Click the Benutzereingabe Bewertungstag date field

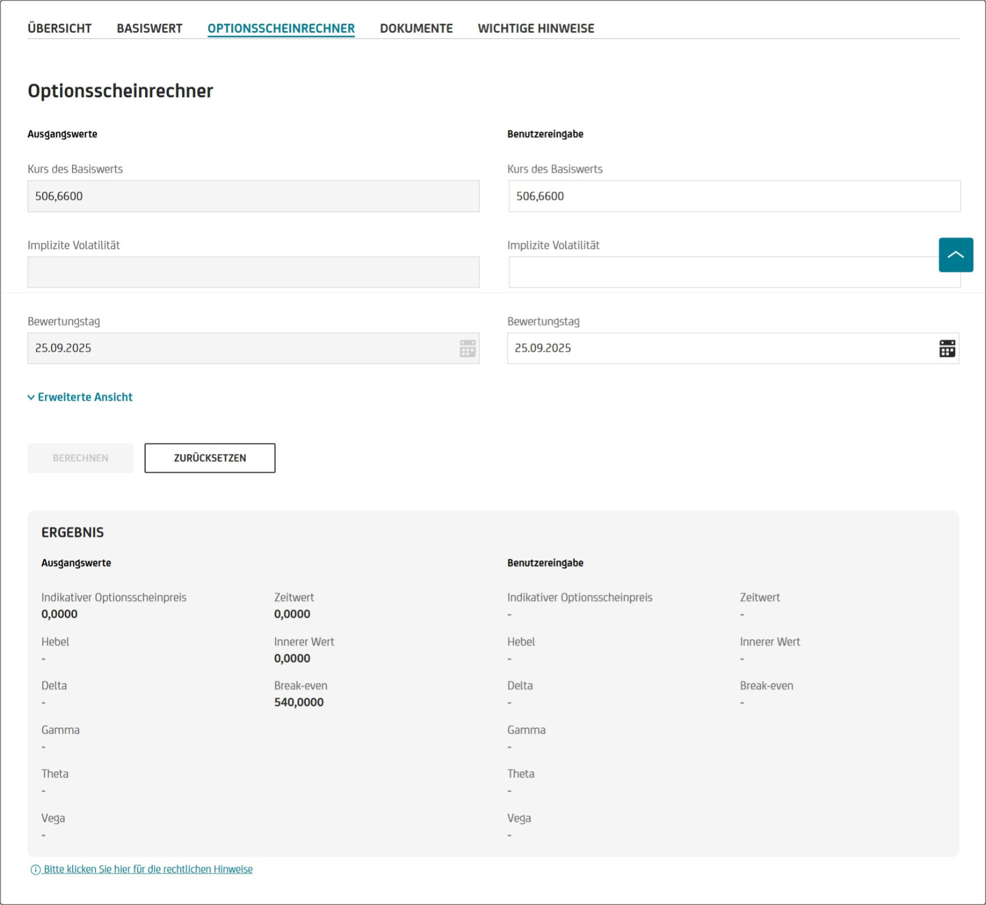(720, 349)
